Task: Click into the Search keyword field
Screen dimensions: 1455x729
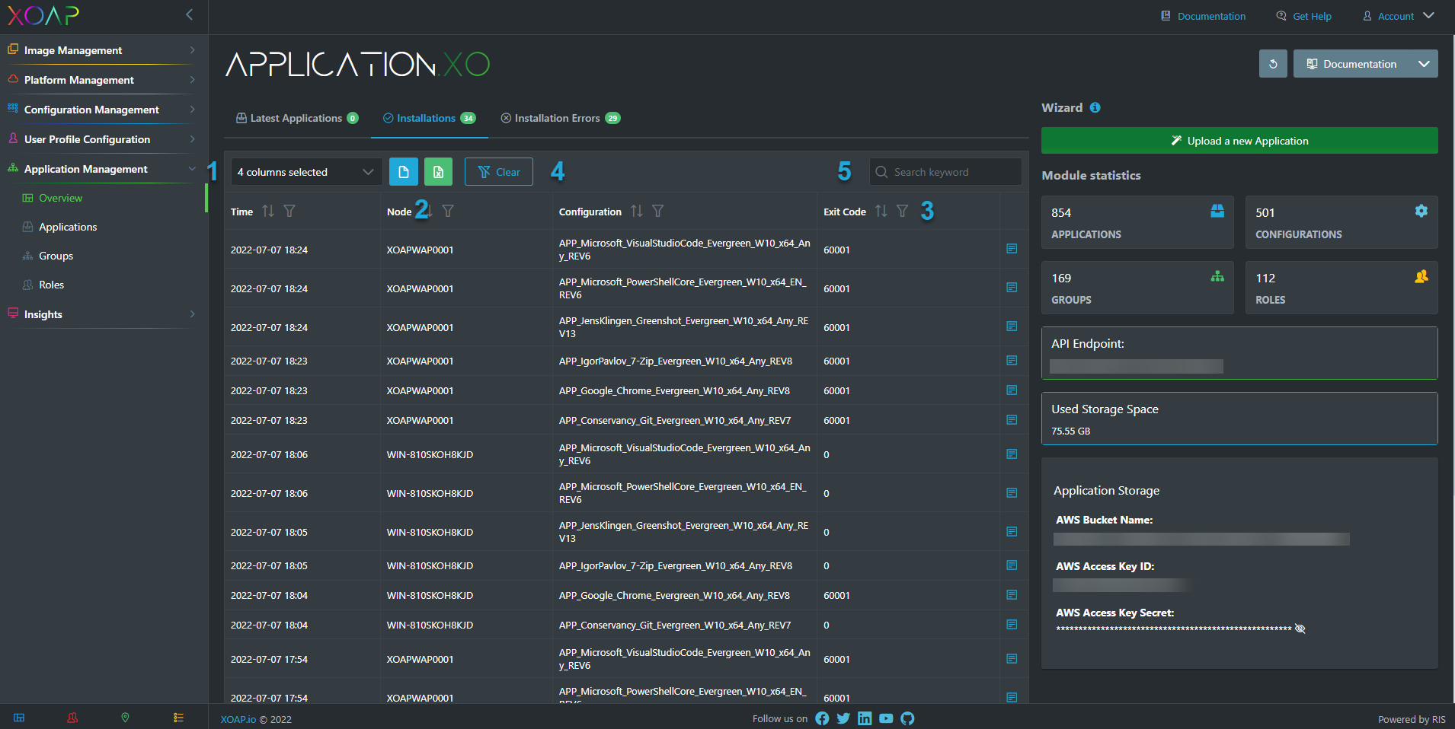Action: point(945,172)
